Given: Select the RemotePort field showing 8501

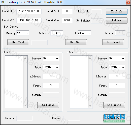Looking at the screenshot, I should (67, 20).
